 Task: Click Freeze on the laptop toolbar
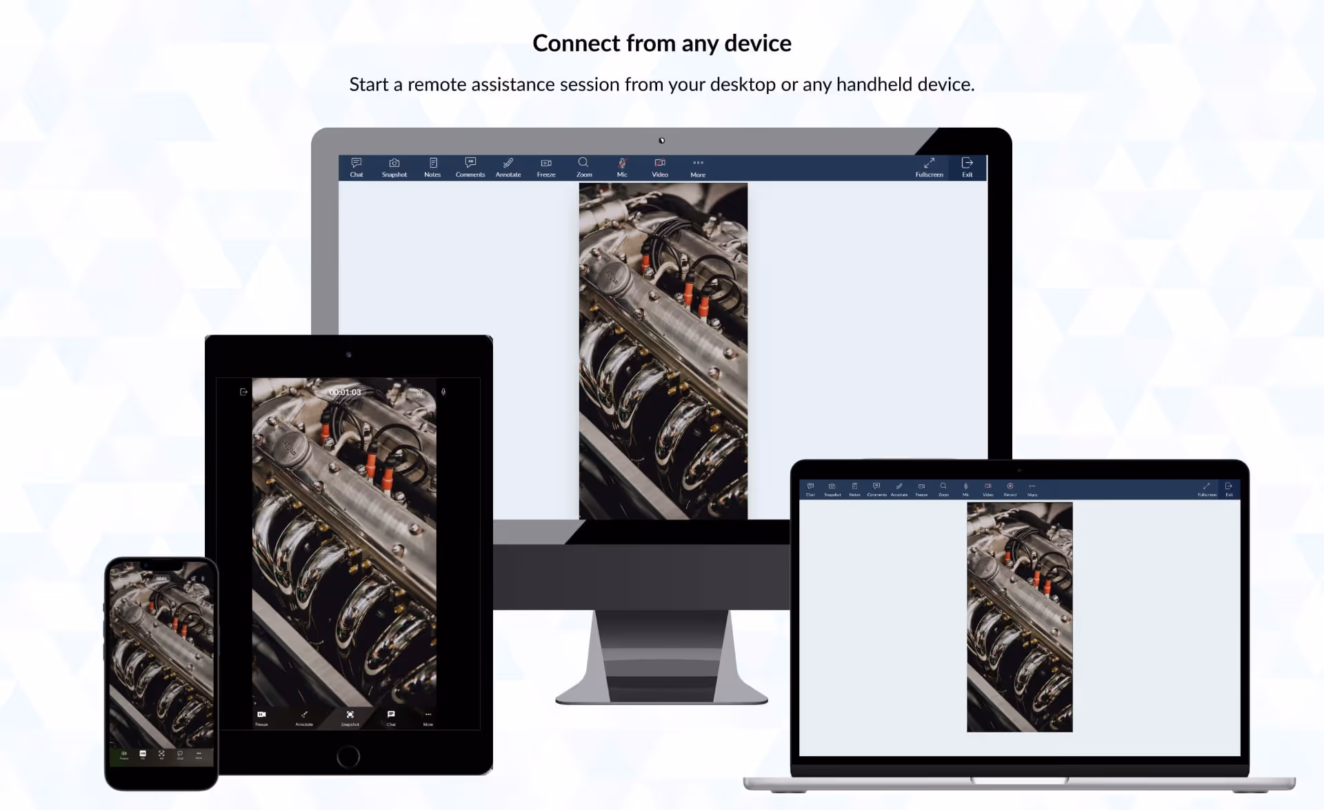tap(921, 490)
